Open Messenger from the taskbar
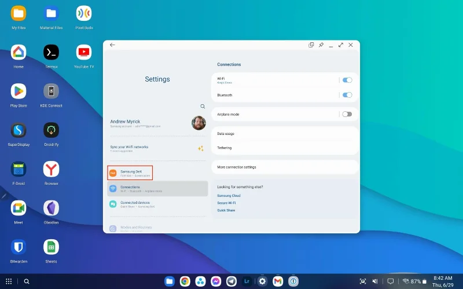 point(216,281)
